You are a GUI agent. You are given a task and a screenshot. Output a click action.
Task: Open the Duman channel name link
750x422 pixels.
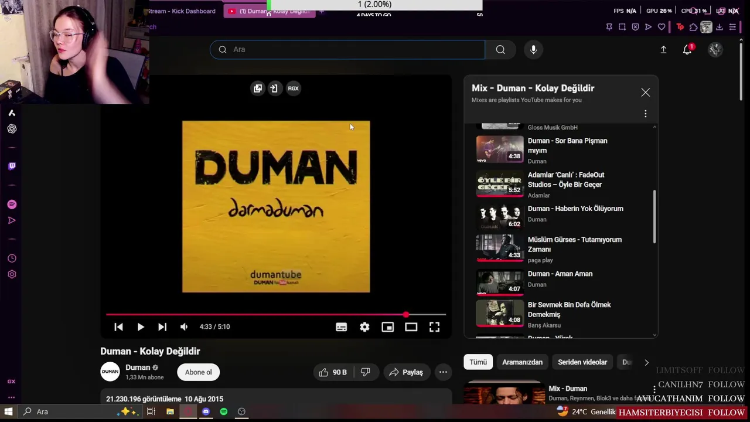pos(138,367)
